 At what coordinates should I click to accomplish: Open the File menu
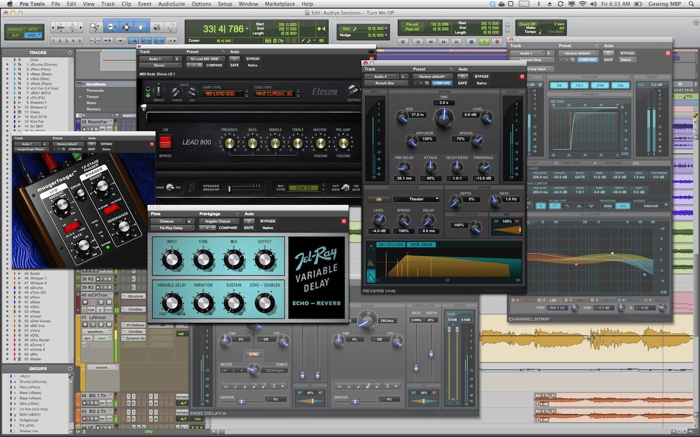click(55, 4)
